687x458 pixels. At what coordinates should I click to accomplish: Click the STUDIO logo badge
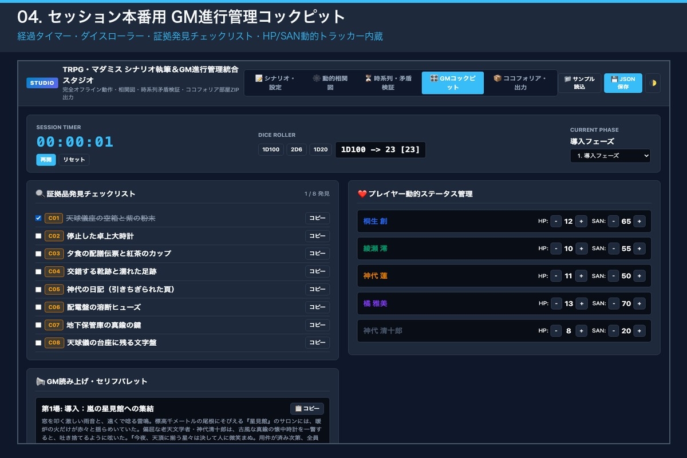coord(42,83)
